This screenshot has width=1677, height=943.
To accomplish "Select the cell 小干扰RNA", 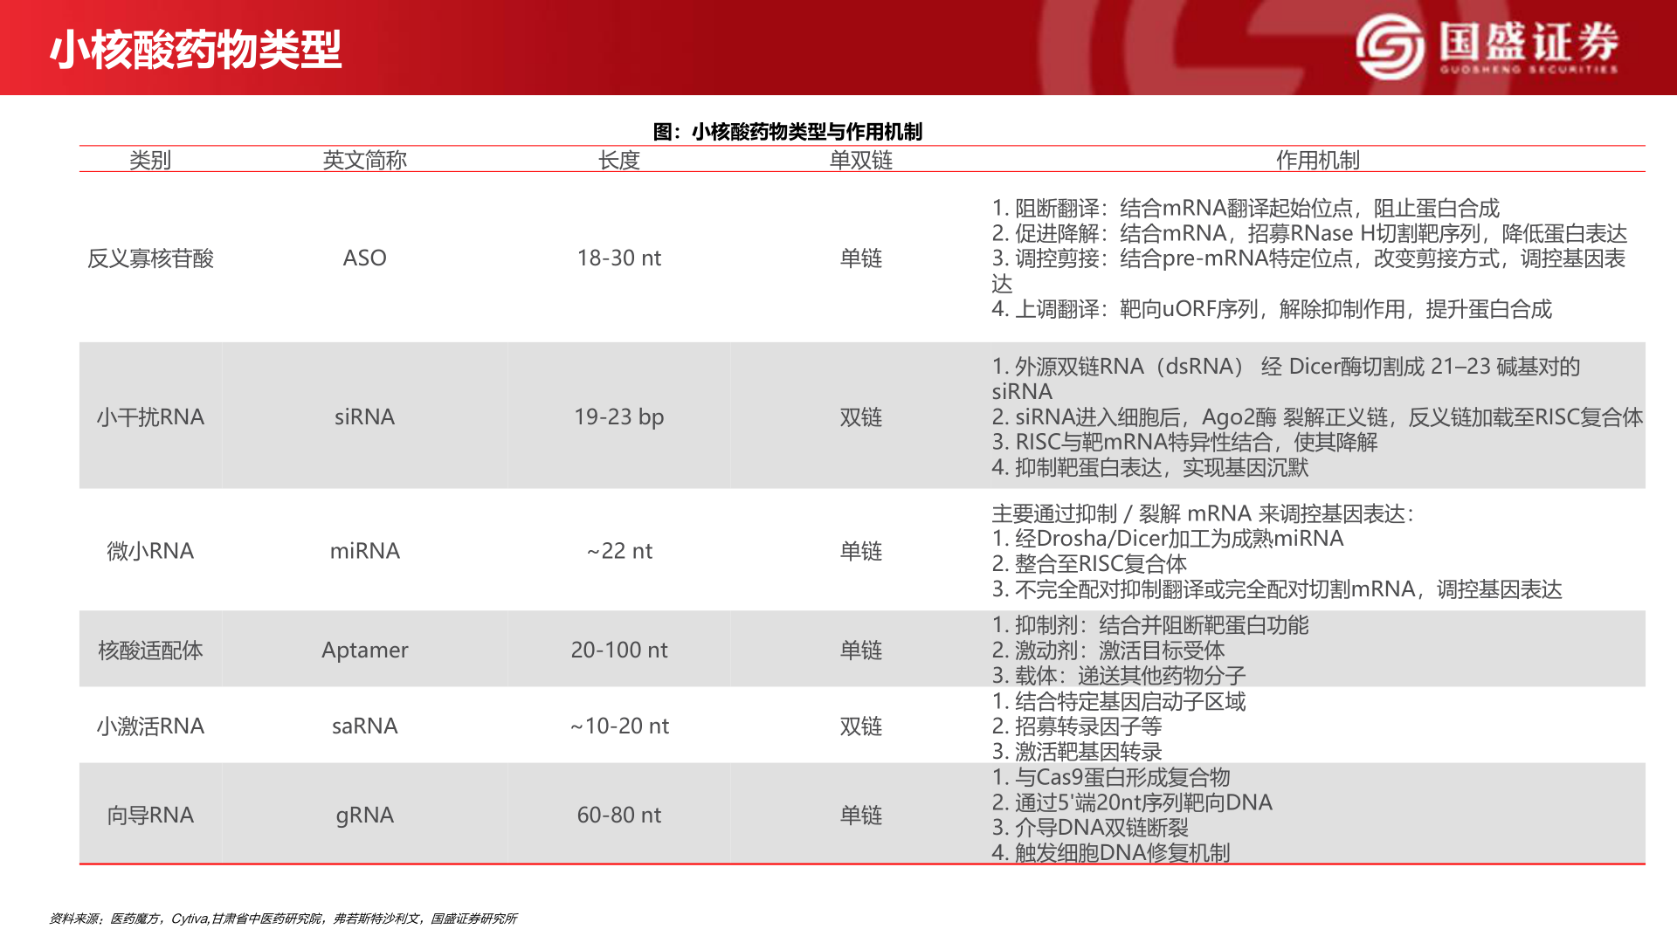I will 150,417.
